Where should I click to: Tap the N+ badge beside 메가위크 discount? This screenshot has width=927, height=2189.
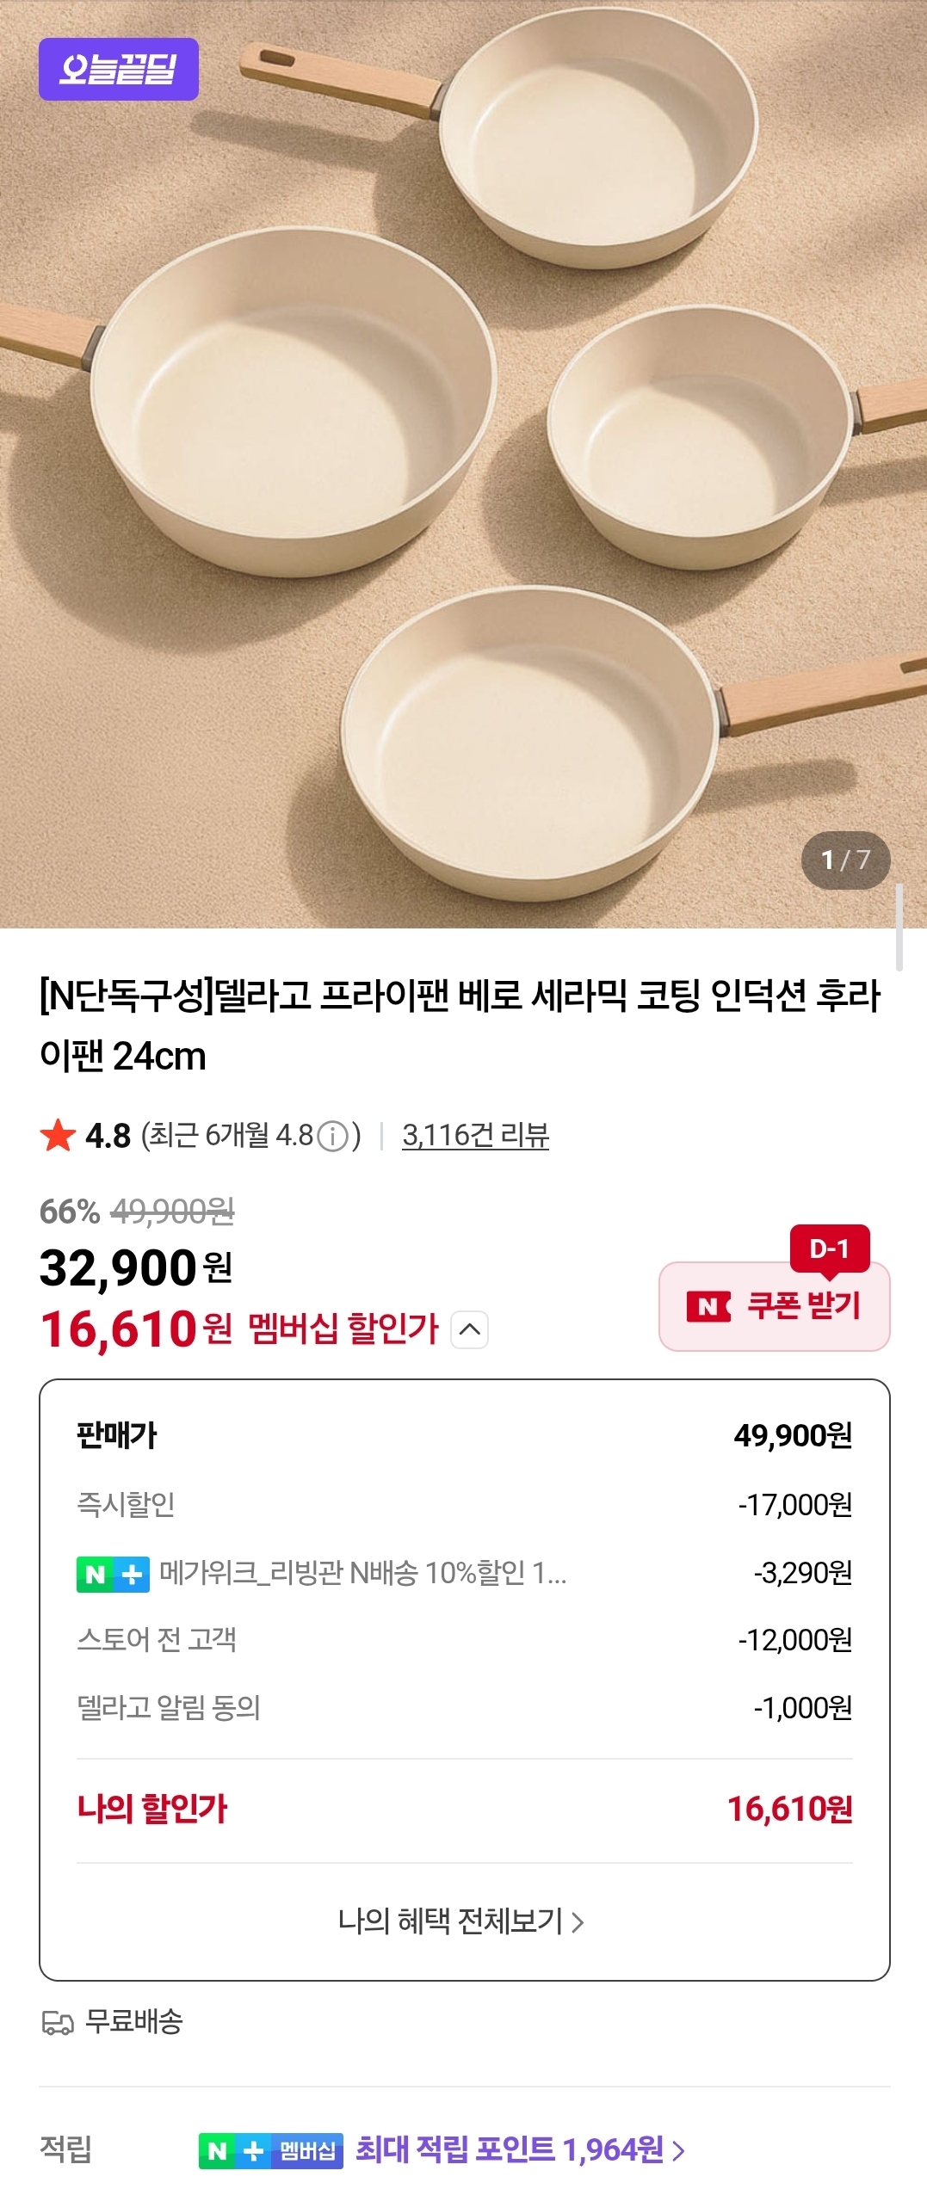click(x=113, y=1574)
